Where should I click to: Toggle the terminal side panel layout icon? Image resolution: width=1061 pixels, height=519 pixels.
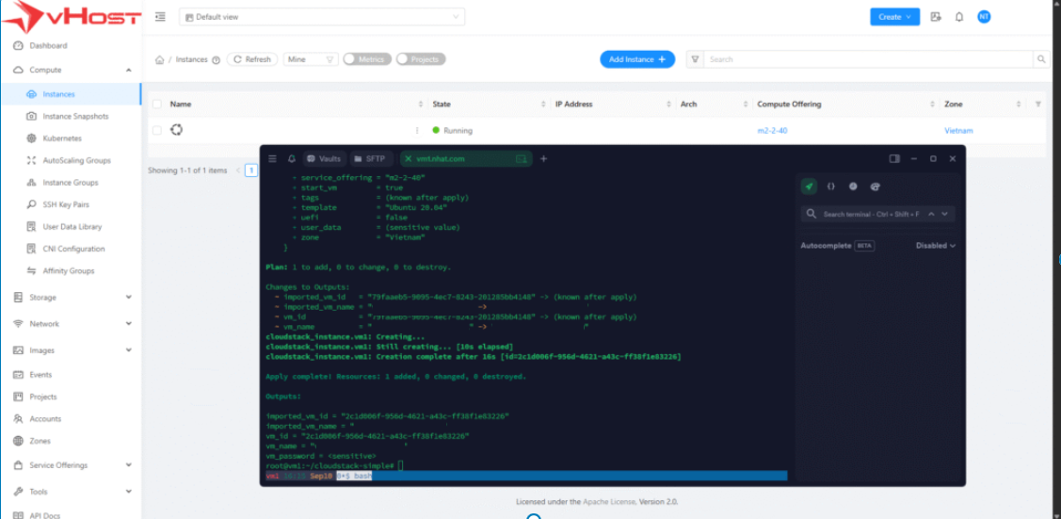894,159
